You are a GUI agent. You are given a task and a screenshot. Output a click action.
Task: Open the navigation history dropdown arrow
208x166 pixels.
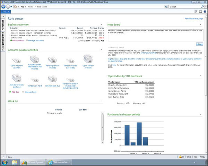(11, 7)
